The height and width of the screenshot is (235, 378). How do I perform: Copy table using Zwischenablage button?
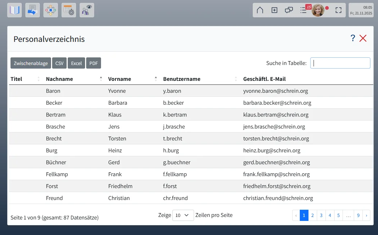coord(30,63)
